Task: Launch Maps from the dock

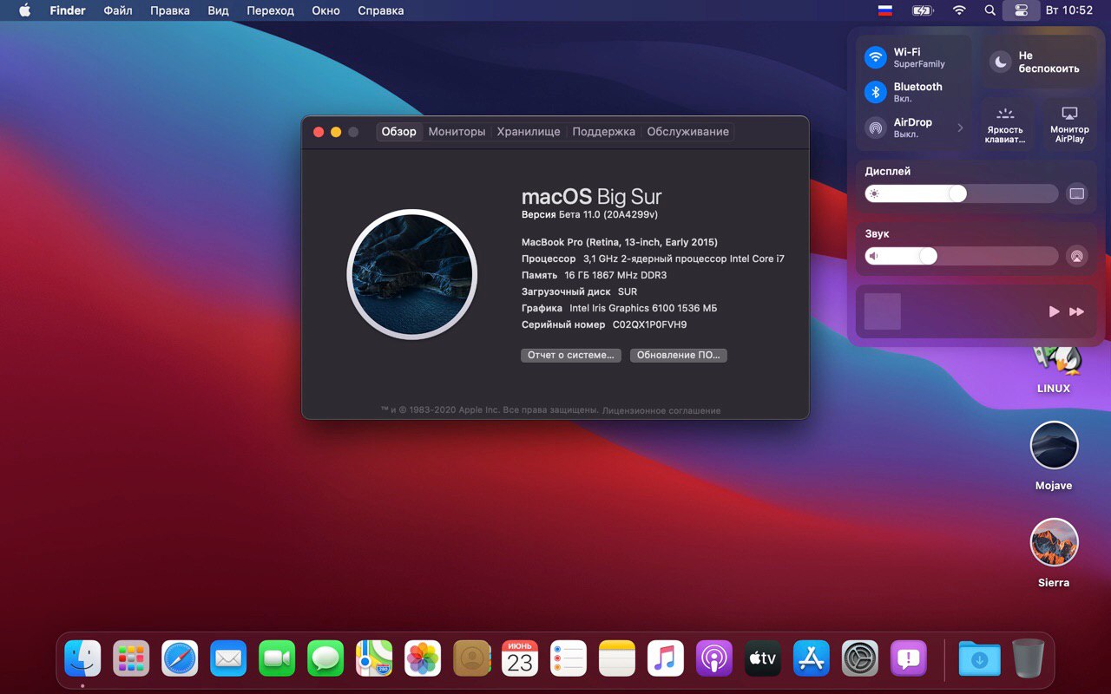Action: pyautogui.click(x=374, y=659)
